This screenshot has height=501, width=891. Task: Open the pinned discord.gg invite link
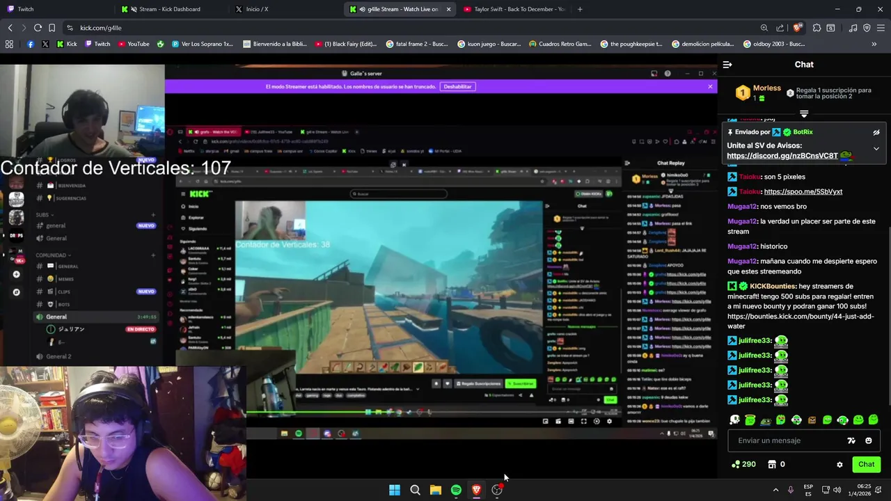[782, 156]
